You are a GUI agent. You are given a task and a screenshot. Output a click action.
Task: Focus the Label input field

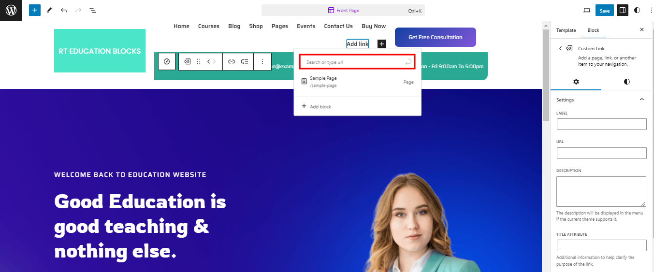point(601,124)
